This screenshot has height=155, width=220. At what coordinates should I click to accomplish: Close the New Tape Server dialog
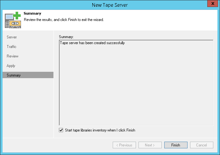point(212,4)
